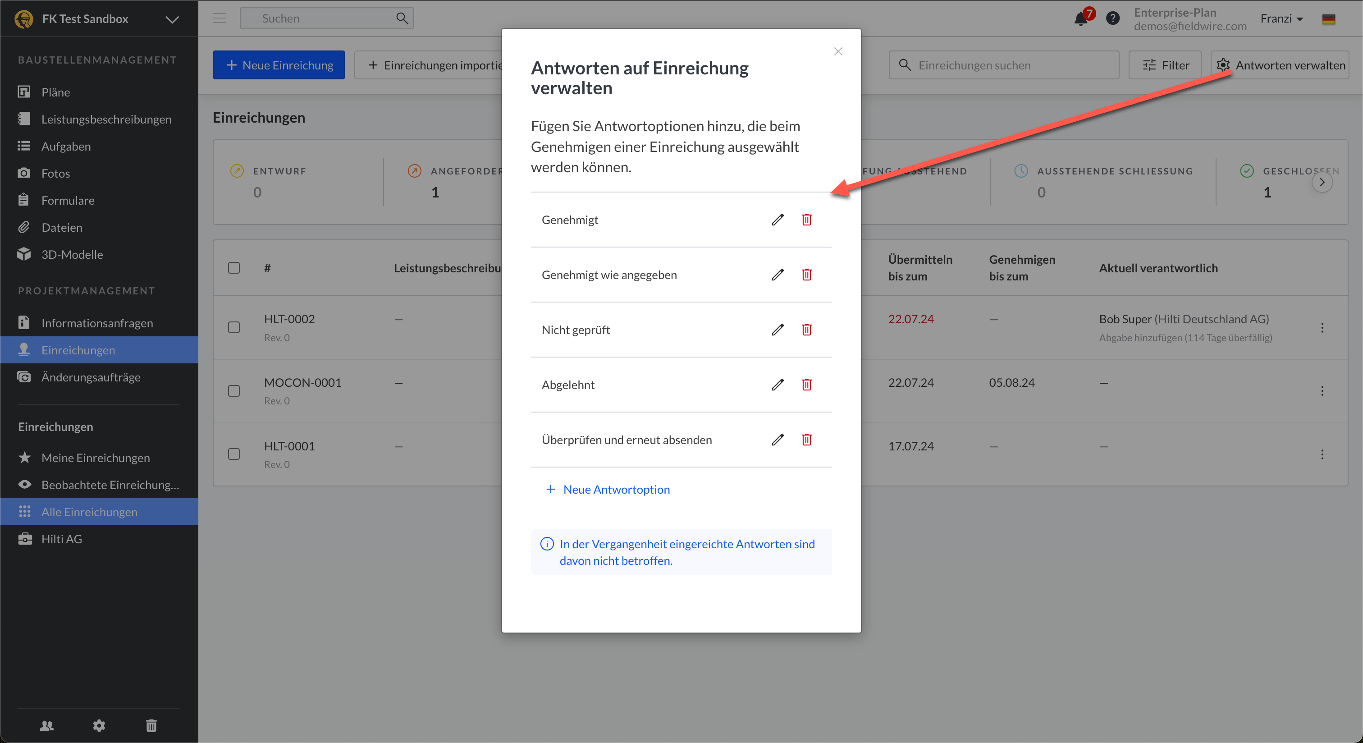
Task: Open Informationsanfragen
Action: (99, 323)
